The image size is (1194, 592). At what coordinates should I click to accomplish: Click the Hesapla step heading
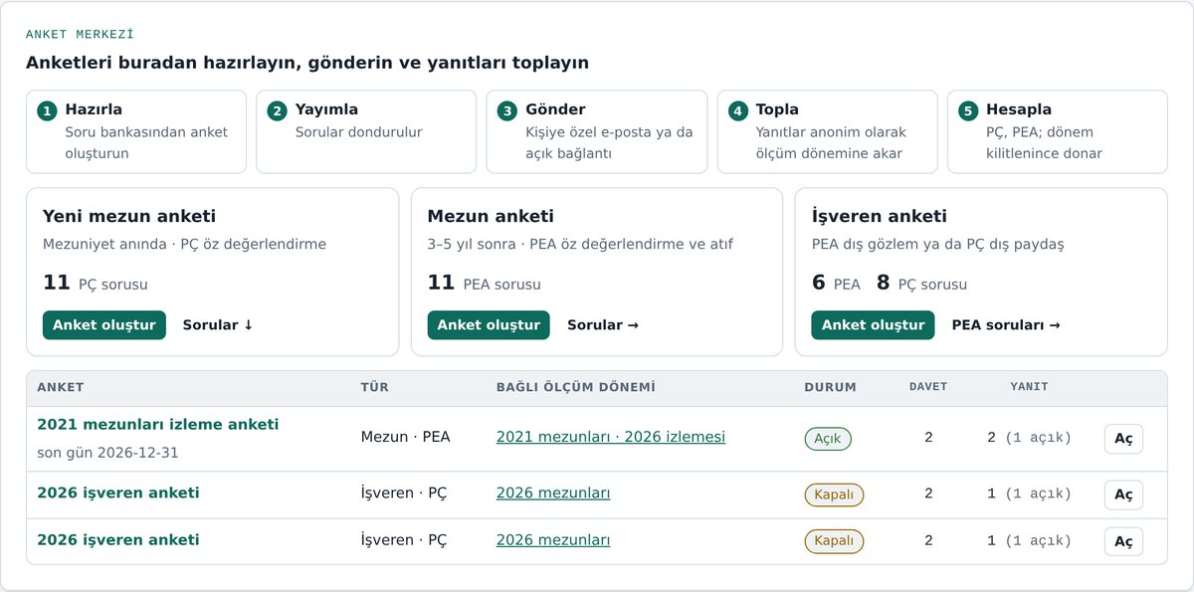tap(1019, 109)
